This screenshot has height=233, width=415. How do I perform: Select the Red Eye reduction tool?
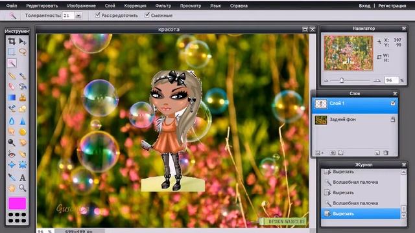click(12, 154)
